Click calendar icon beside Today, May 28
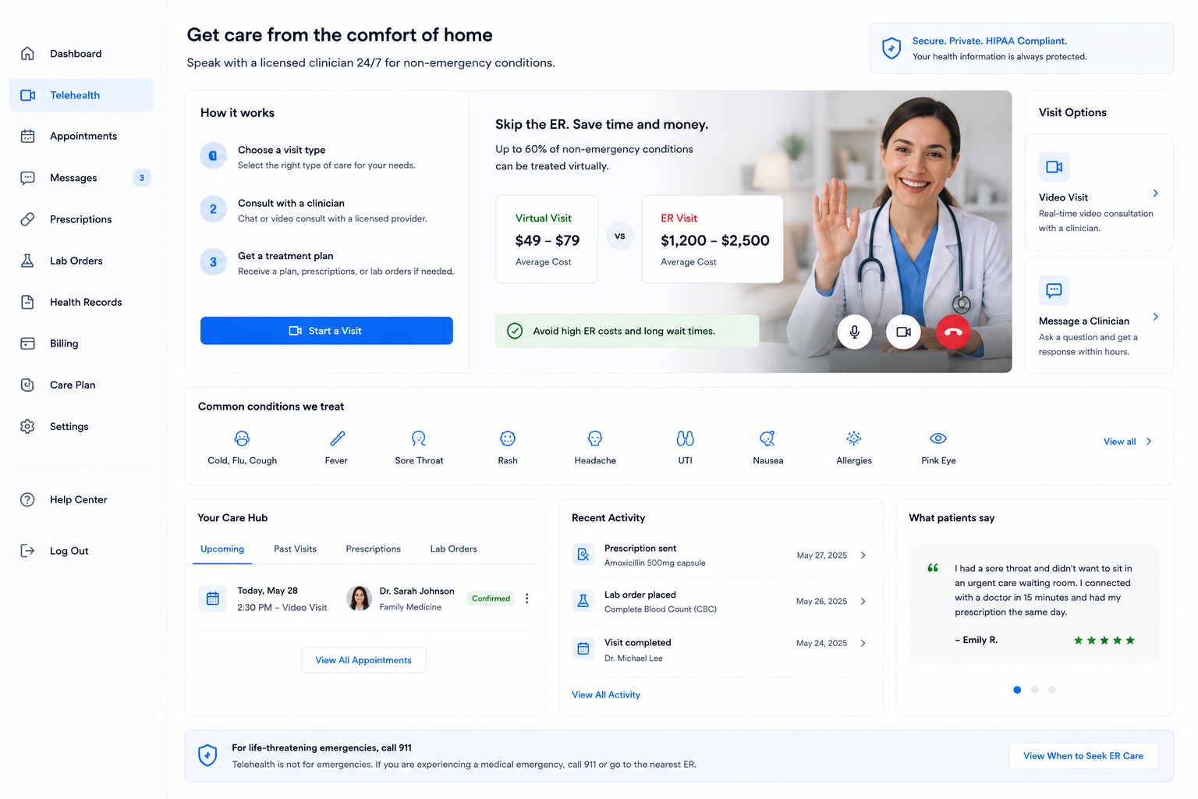1198x799 pixels. pos(212,598)
